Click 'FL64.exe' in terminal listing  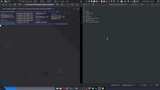tap(4, 20)
